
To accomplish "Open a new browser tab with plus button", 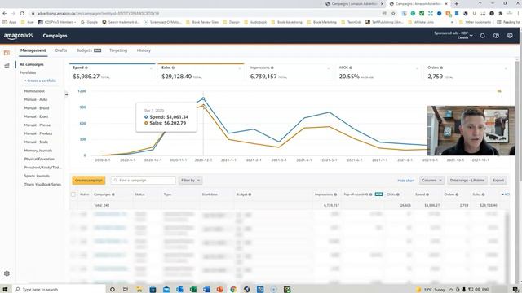I will click(x=457, y=3).
